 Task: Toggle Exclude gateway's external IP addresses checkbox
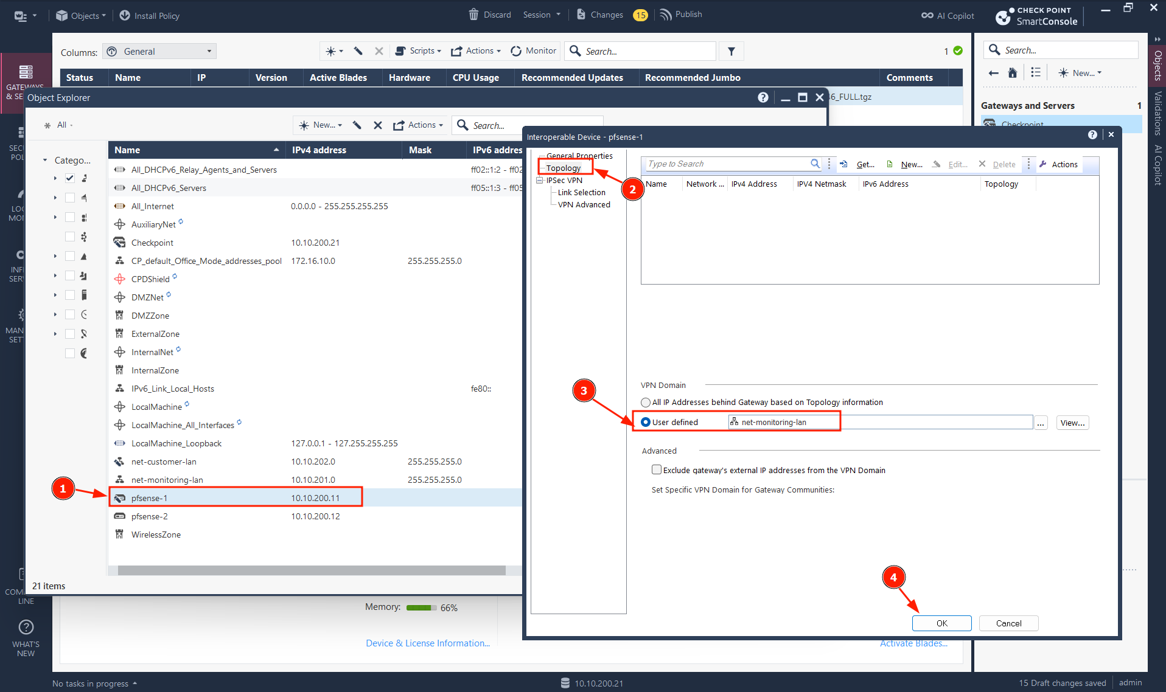pyautogui.click(x=657, y=469)
